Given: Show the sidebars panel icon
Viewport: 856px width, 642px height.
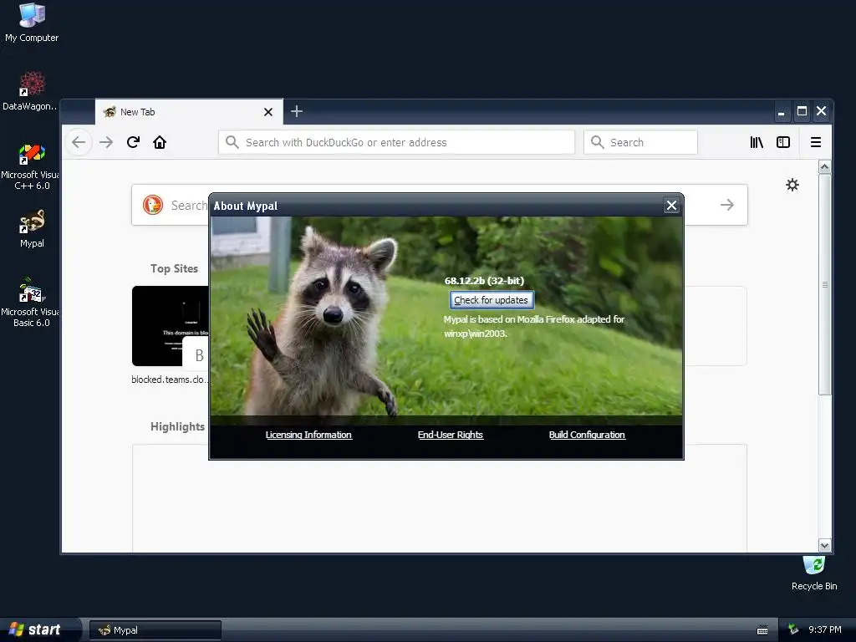Looking at the screenshot, I should pyautogui.click(x=782, y=142).
